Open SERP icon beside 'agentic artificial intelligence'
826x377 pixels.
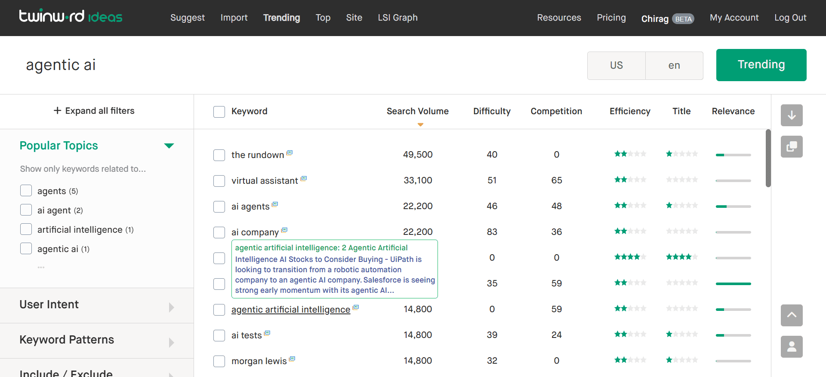(x=356, y=307)
